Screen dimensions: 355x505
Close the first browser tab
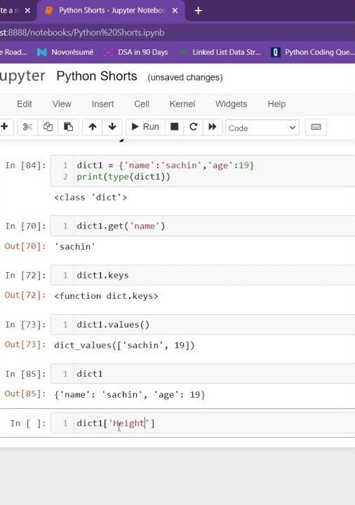coord(27,11)
